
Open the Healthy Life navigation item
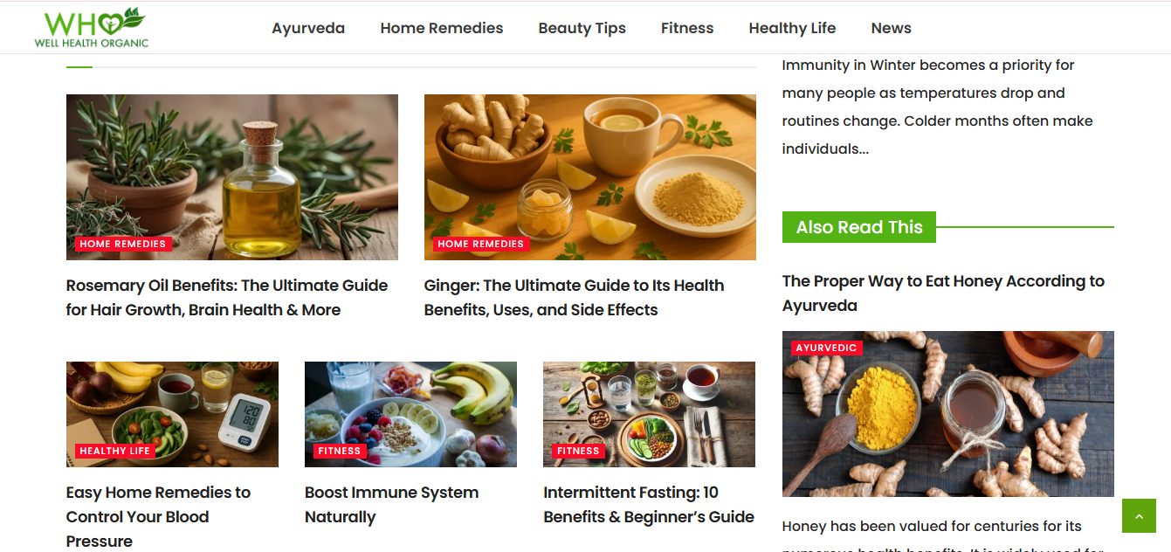tap(792, 28)
